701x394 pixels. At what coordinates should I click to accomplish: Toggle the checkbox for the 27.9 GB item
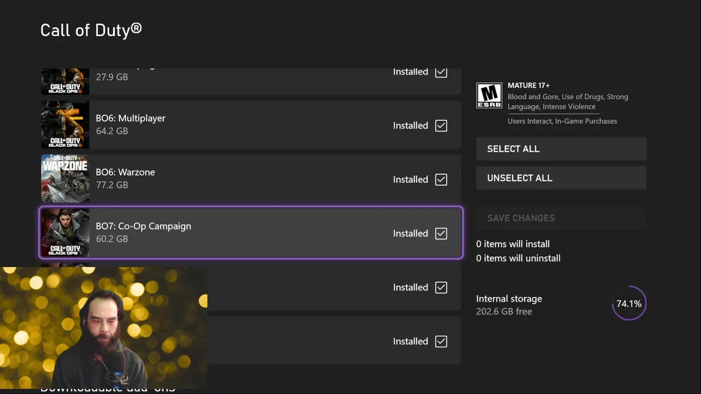coord(441,72)
